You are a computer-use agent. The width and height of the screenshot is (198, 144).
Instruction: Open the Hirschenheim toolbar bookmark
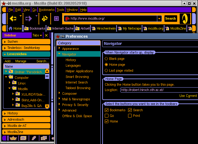[104, 28]
